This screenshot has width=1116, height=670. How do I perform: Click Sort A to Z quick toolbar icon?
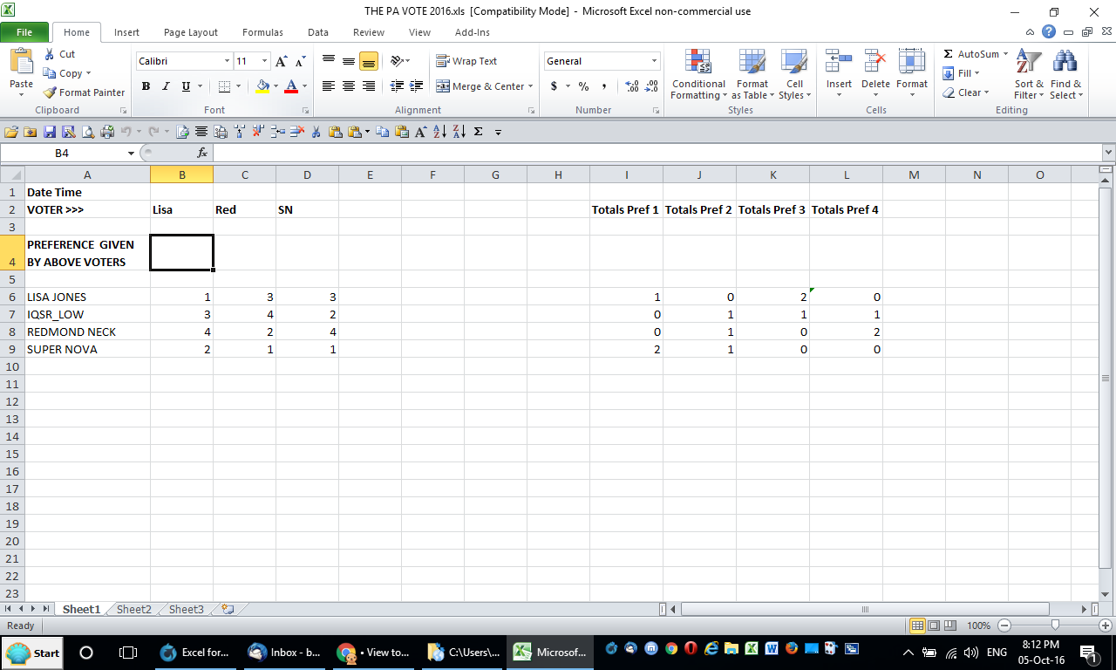pyautogui.click(x=439, y=133)
